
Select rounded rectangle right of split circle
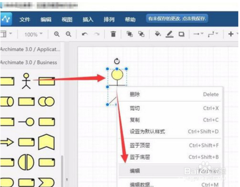click(x=47, y=162)
